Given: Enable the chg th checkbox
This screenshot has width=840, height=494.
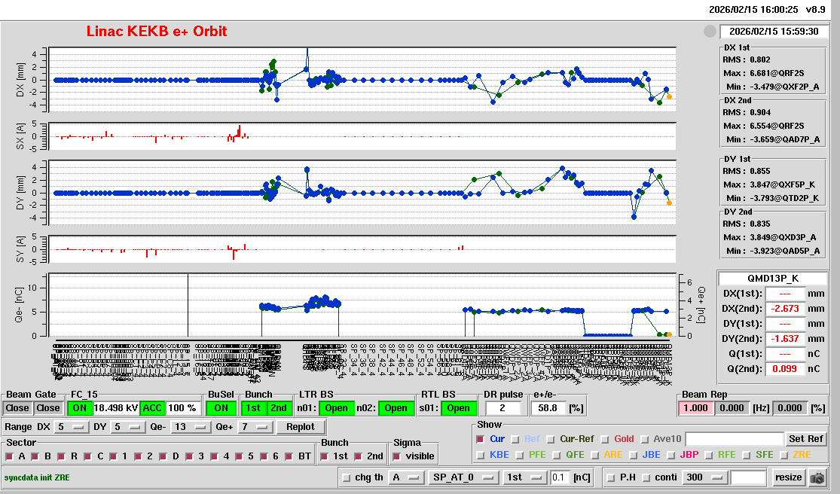Looking at the screenshot, I should [346, 477].
